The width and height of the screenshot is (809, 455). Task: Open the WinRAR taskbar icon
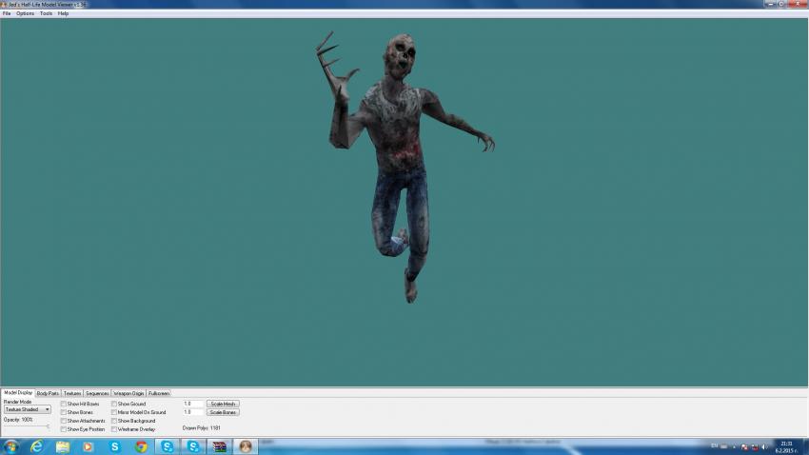pos(219,446)
